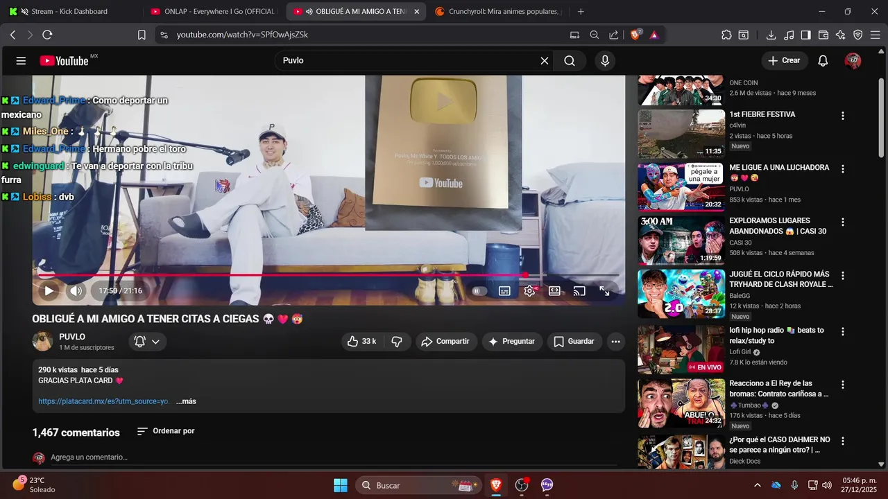Open Brave Shields lion icon

(635, 35)
